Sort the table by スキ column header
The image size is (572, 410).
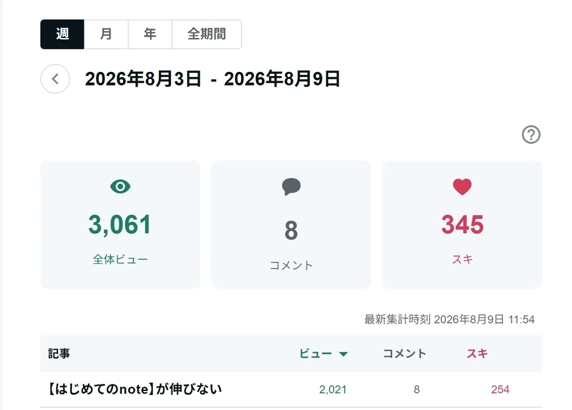477,354
